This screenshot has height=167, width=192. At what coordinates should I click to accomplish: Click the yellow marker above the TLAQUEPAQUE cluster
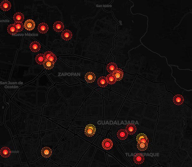(141, 138)
